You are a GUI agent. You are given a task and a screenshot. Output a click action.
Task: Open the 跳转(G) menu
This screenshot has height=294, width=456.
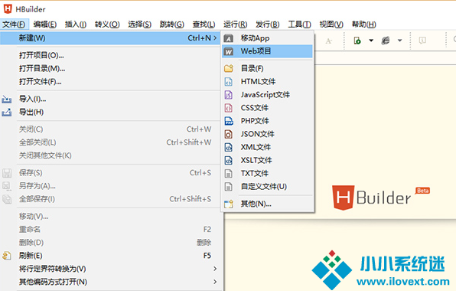(x=171, y=24)
